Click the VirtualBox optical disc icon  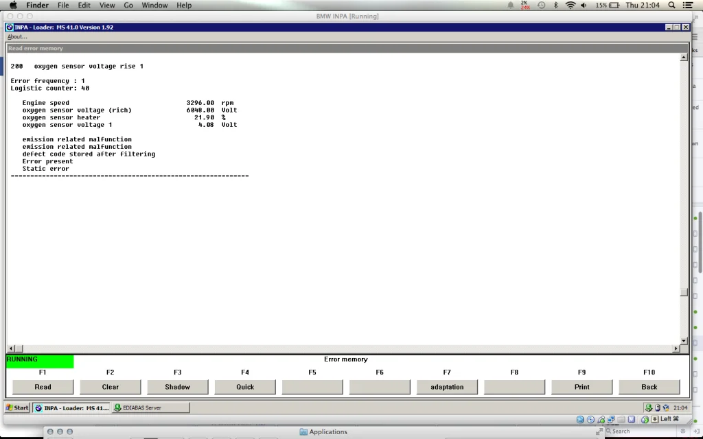[590, 420]
